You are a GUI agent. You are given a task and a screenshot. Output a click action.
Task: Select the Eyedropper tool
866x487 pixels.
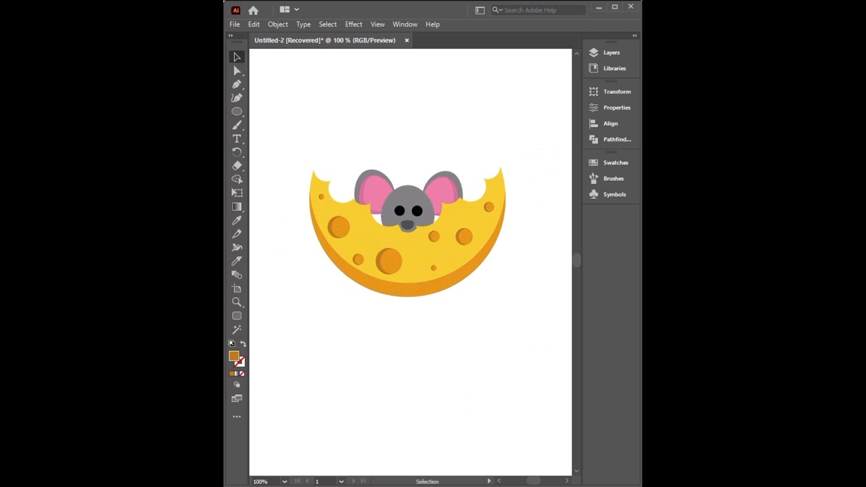pyautogui.click(x=237, y=221)
